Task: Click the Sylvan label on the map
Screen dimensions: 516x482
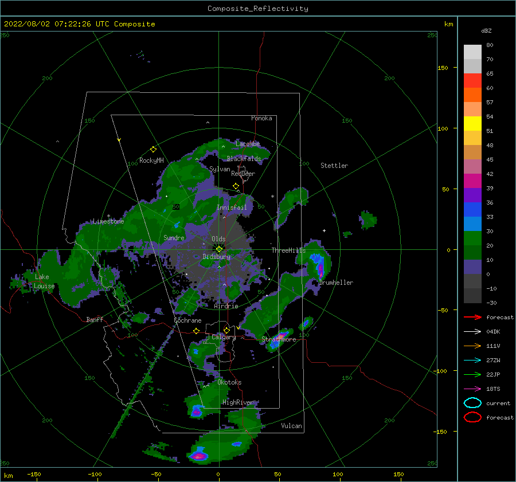Action: pos(220,169)
